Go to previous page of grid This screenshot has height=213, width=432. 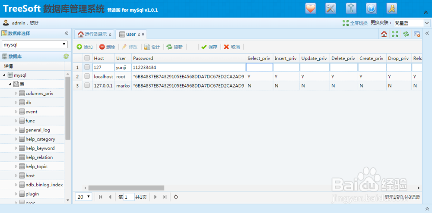[110, 197]
